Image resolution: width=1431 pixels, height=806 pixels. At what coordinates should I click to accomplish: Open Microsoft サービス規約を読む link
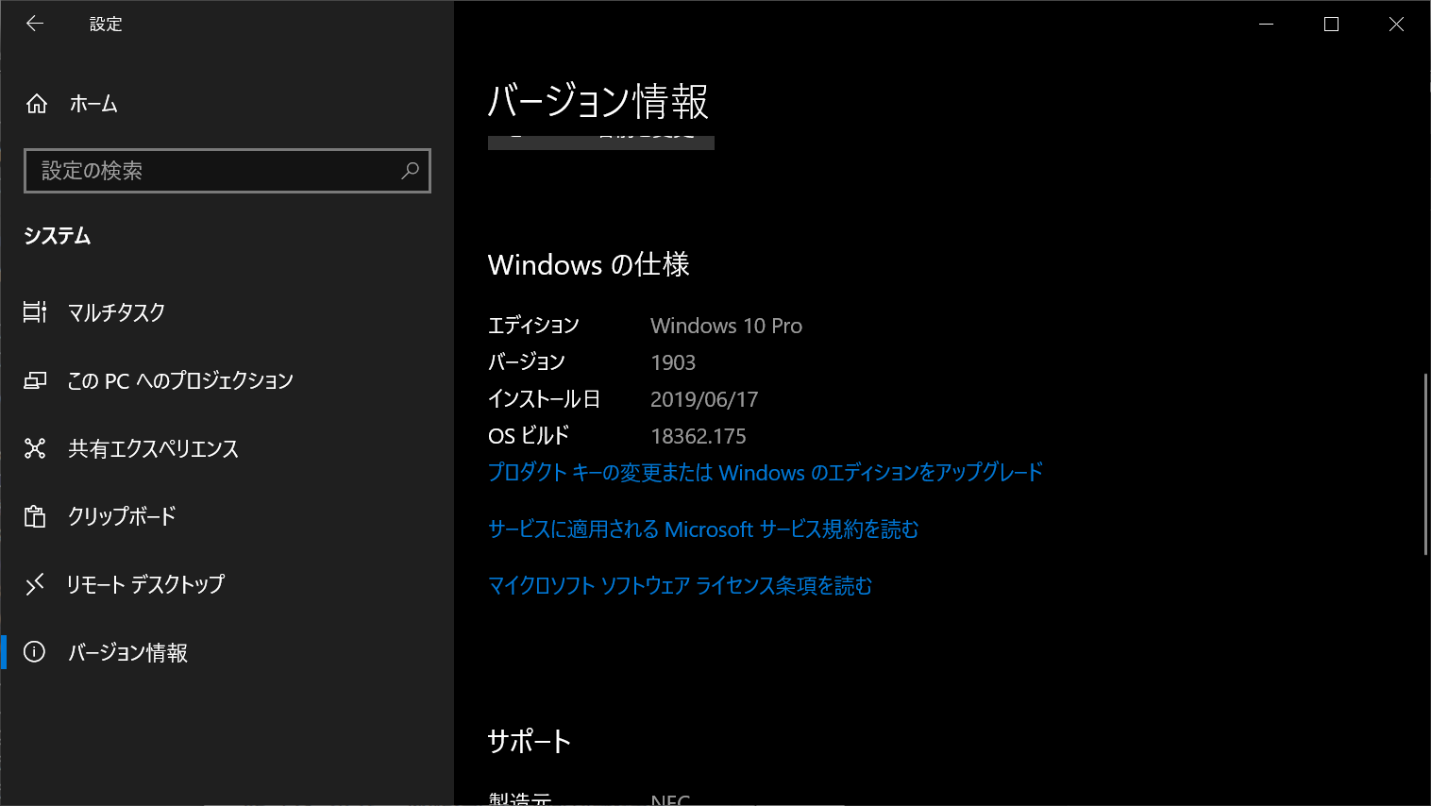coord(703,529)
